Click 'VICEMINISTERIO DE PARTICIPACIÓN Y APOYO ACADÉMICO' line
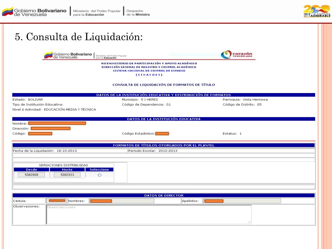 (x=149, y=63)
